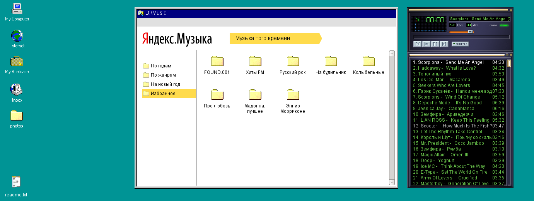
Task: Click the pause button in player
Action: pos(435,44)
